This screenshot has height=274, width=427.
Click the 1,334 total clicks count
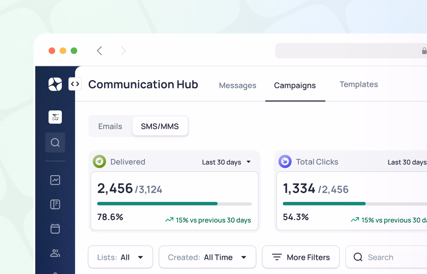299,188
